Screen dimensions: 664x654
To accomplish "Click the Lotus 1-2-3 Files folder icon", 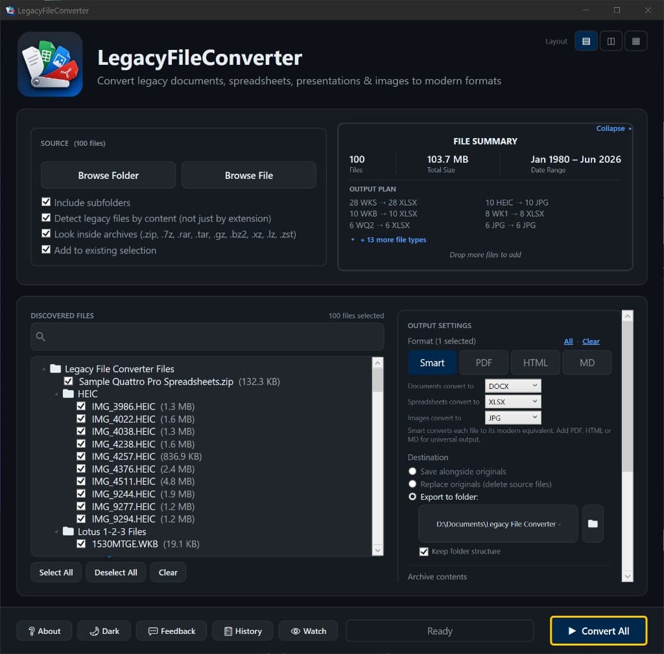I will pos(68,531).
